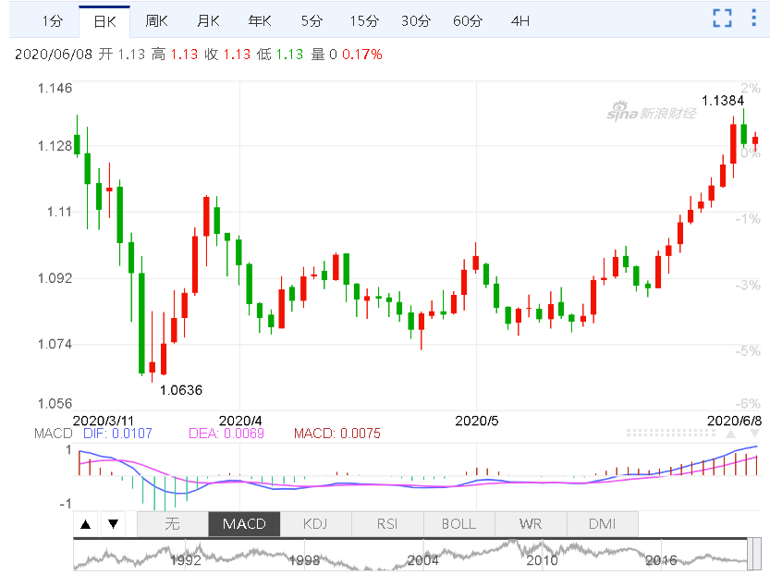Open the three-dot more options menu
The height and width of the screenshot is (575, 770).
[753, 18]
